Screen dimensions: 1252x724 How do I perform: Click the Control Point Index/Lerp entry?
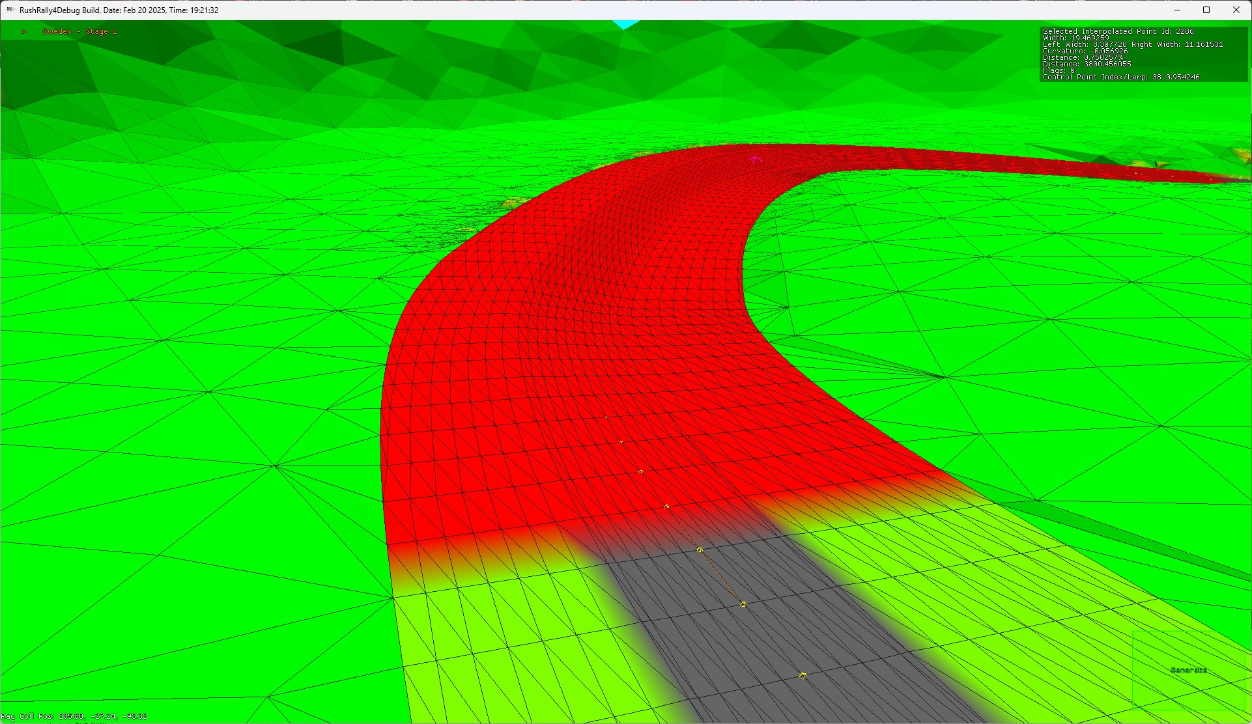1122,76
